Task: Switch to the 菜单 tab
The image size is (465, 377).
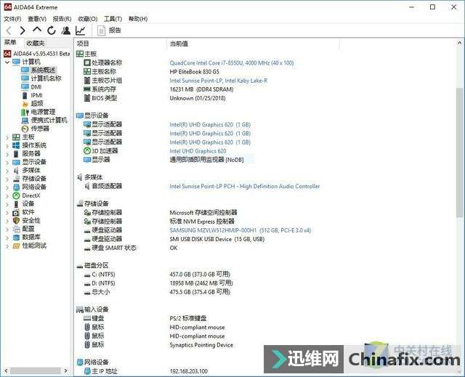Action: pyautogui.click(x=10, y=43)
